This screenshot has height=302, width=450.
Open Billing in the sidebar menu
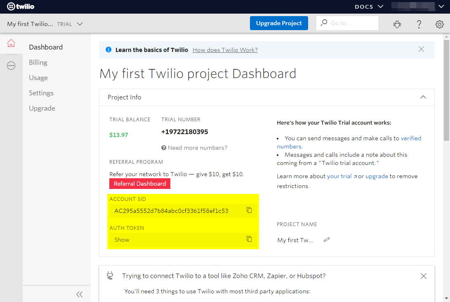(x=38, y=62)
